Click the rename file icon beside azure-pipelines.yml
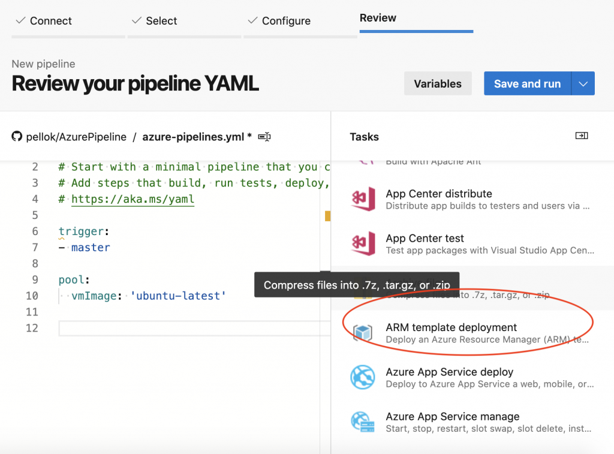614x454 pixels. click(x=264, y=137)
